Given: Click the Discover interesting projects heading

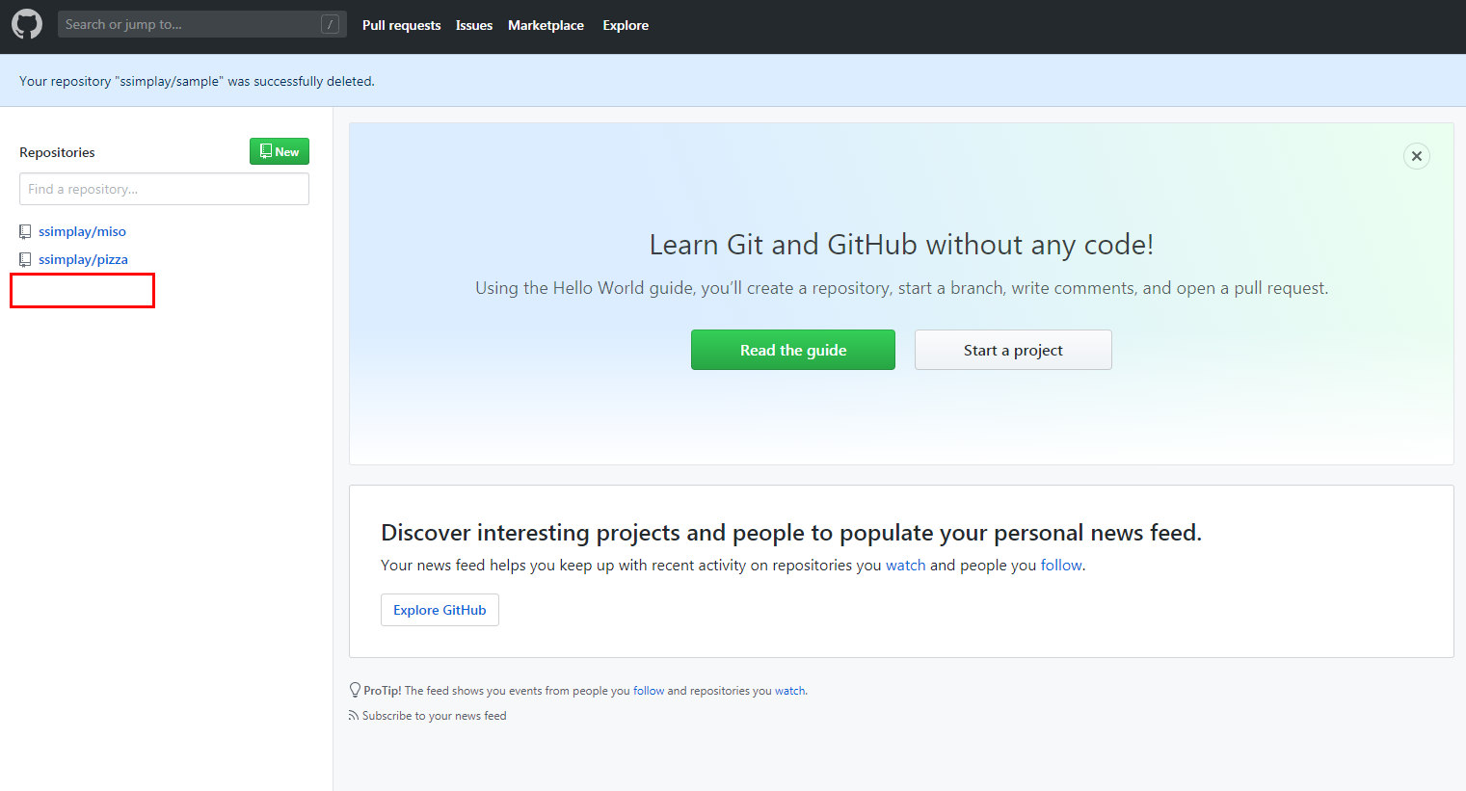Looking at the screenshot, I should pos(791,533).
